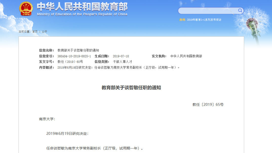Click the 当前位置 label
Image resolution: width=272 pixels, height=153 pixels.
(25, 32)
